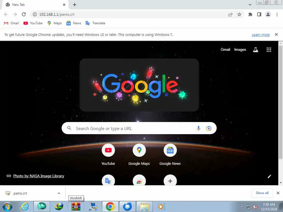
Task: Share this page icon
Action: (x=230, y=14)
